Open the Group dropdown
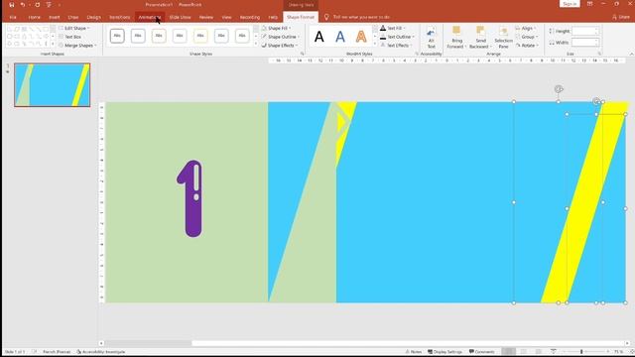 tap(527, 37)
